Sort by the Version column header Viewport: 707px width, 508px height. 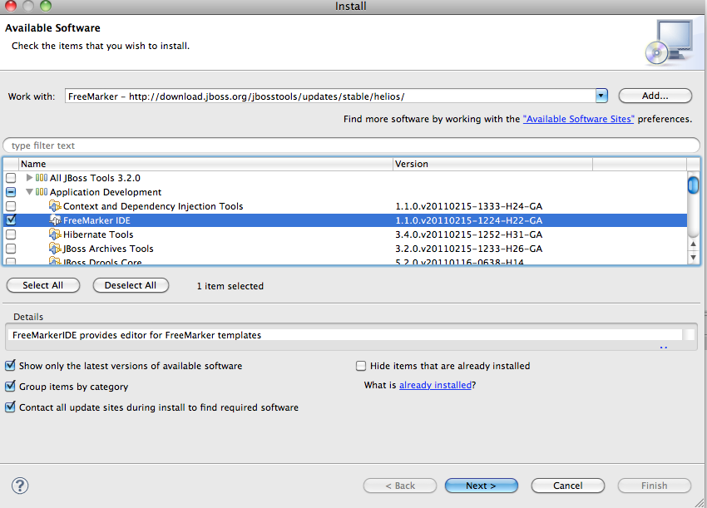pyautogui.click(x=492, y=164)
